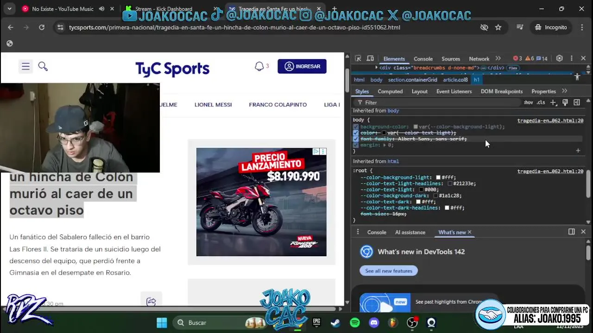Viewport: 593px width, 333px height.
Task: Reload the page
Action: pyautogui.click(x=42, y=27)
